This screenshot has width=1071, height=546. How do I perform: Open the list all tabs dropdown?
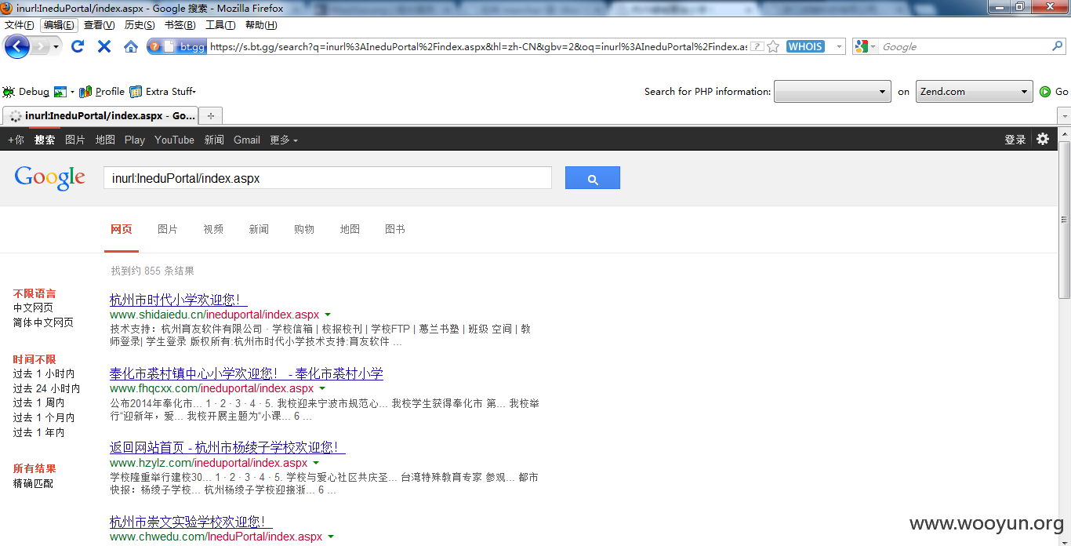1064,115
